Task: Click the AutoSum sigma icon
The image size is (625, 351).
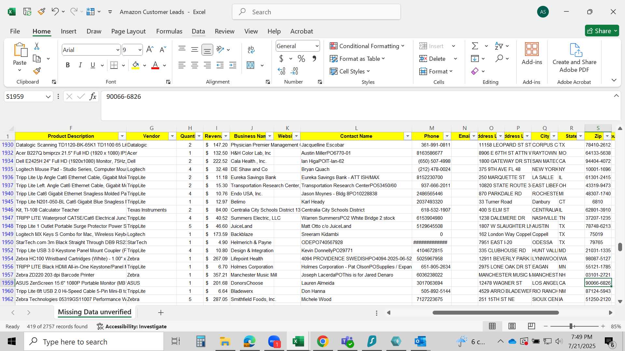Action: pos(475,46)
